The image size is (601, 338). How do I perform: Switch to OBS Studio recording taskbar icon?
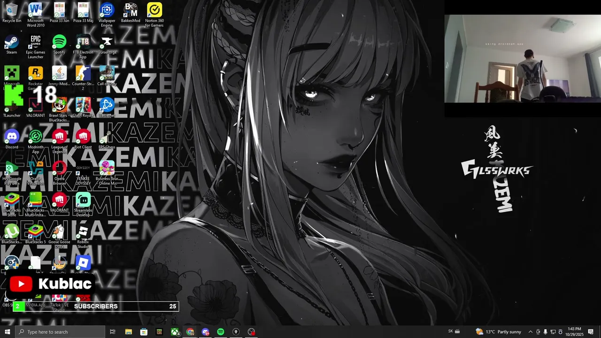pos(252,332)
